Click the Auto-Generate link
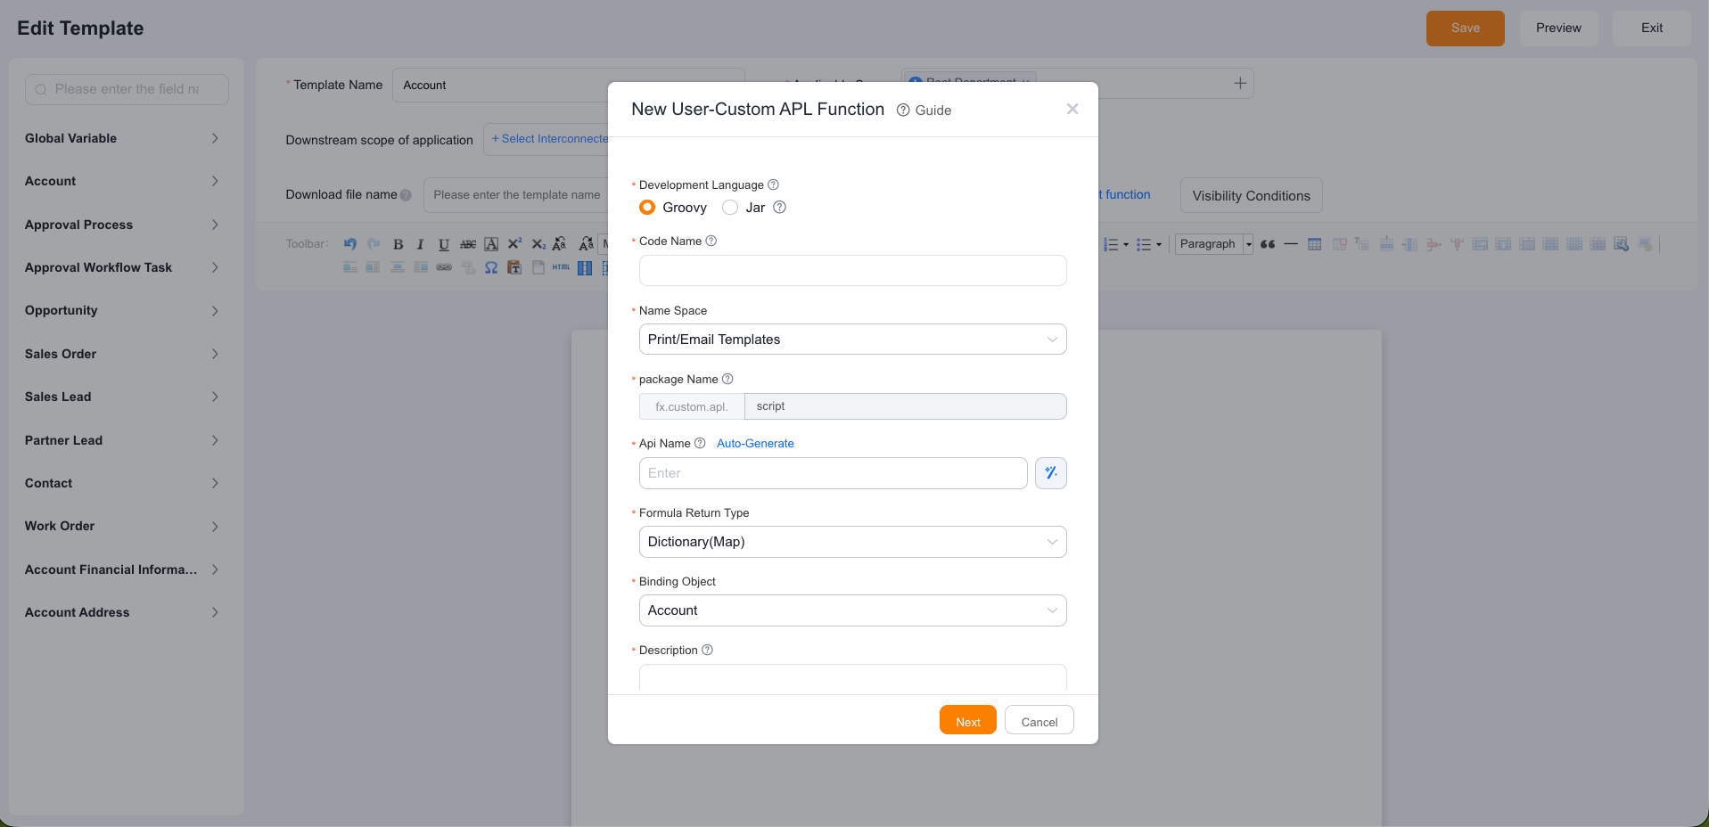 click(x=755, y=443)
